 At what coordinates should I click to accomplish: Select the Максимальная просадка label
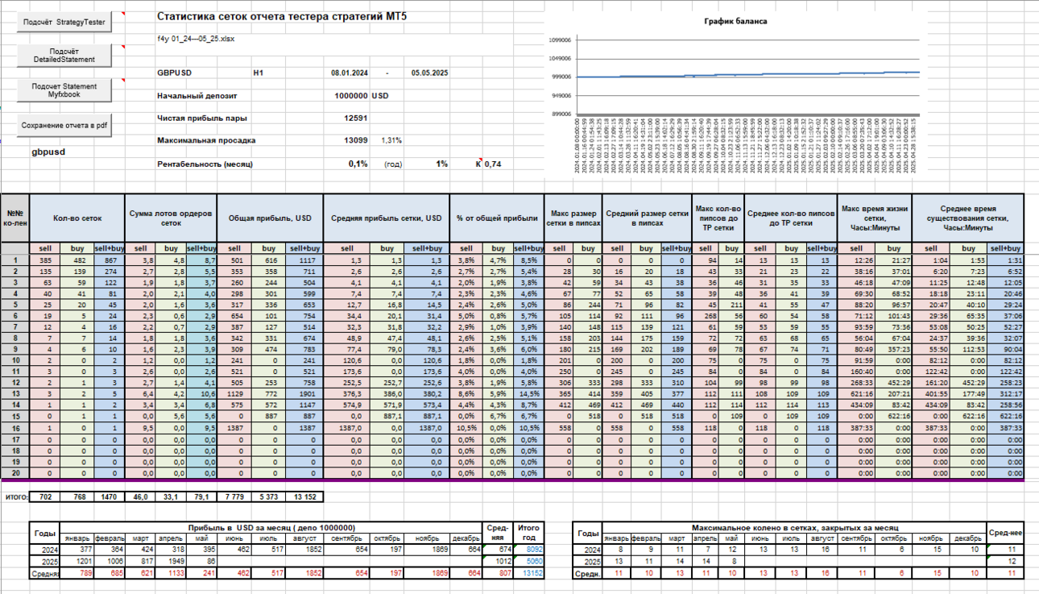point(206,140)
